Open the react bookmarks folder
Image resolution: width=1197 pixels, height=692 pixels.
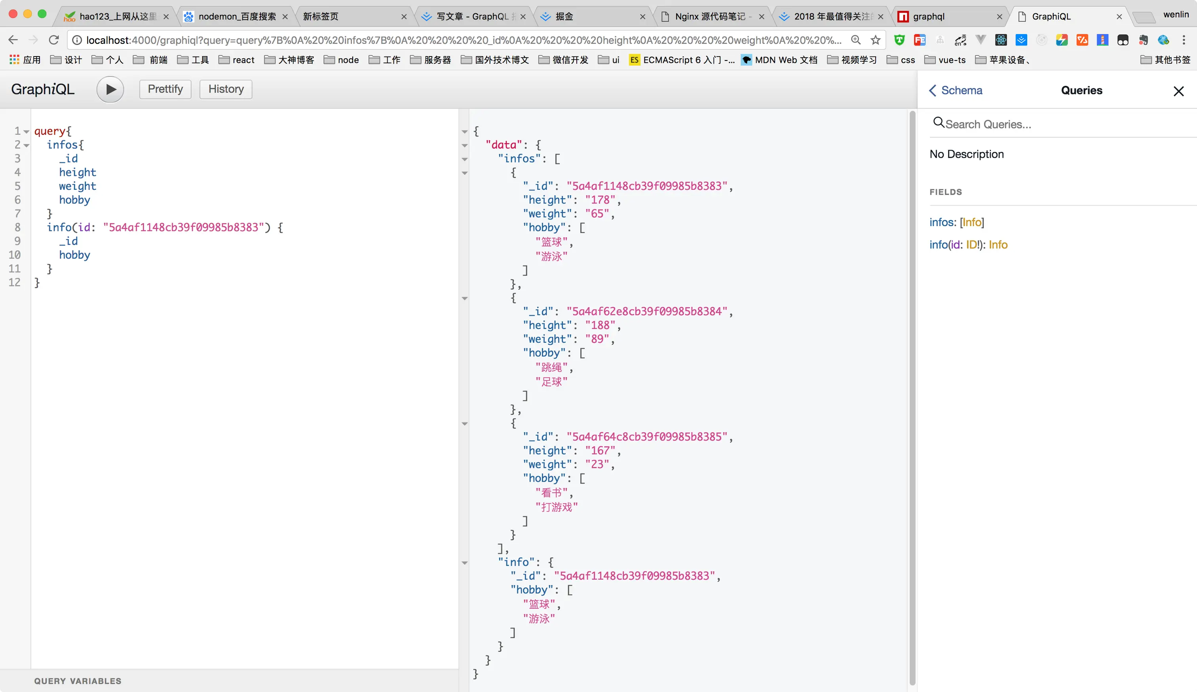point(237,60)
